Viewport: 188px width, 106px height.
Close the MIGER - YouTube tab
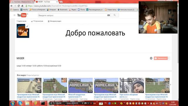[x=57, y=2]
